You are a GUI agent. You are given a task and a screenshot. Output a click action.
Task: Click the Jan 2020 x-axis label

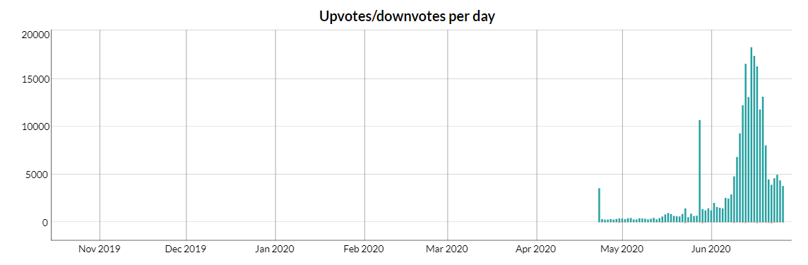coord(275,249)
